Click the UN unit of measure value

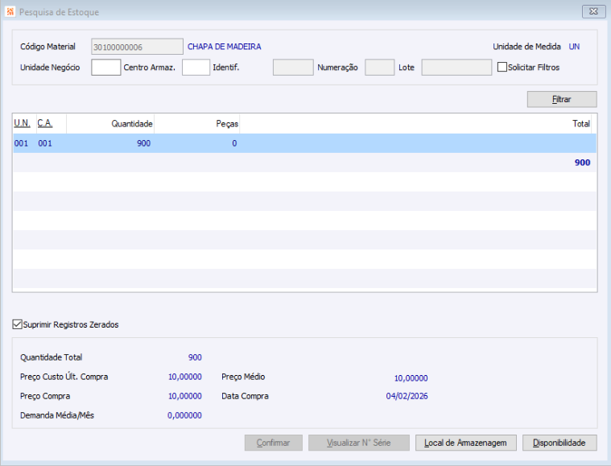pos(574,47)
